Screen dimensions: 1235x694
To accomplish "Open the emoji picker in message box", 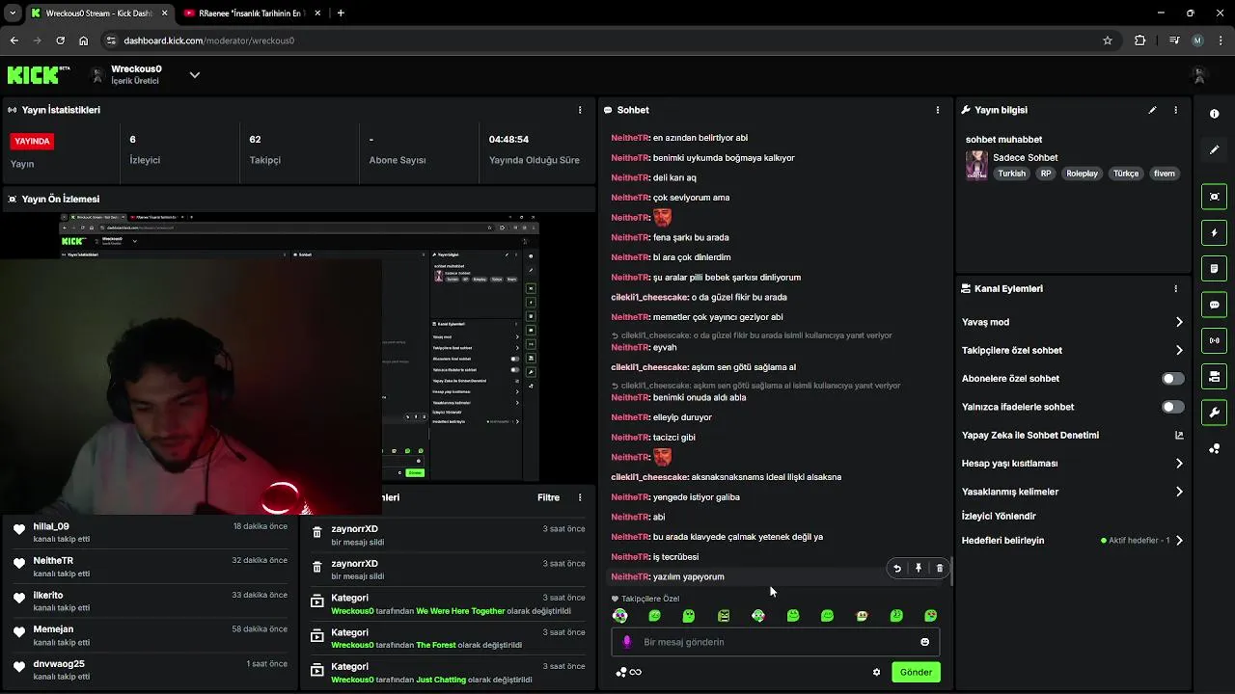I will (x=924, y=642).
